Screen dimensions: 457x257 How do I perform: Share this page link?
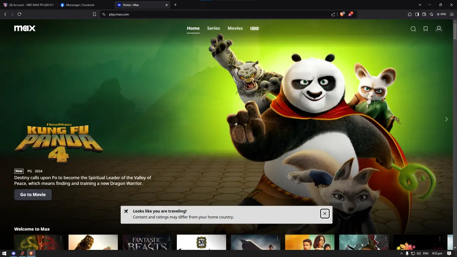tap(333, 14)
